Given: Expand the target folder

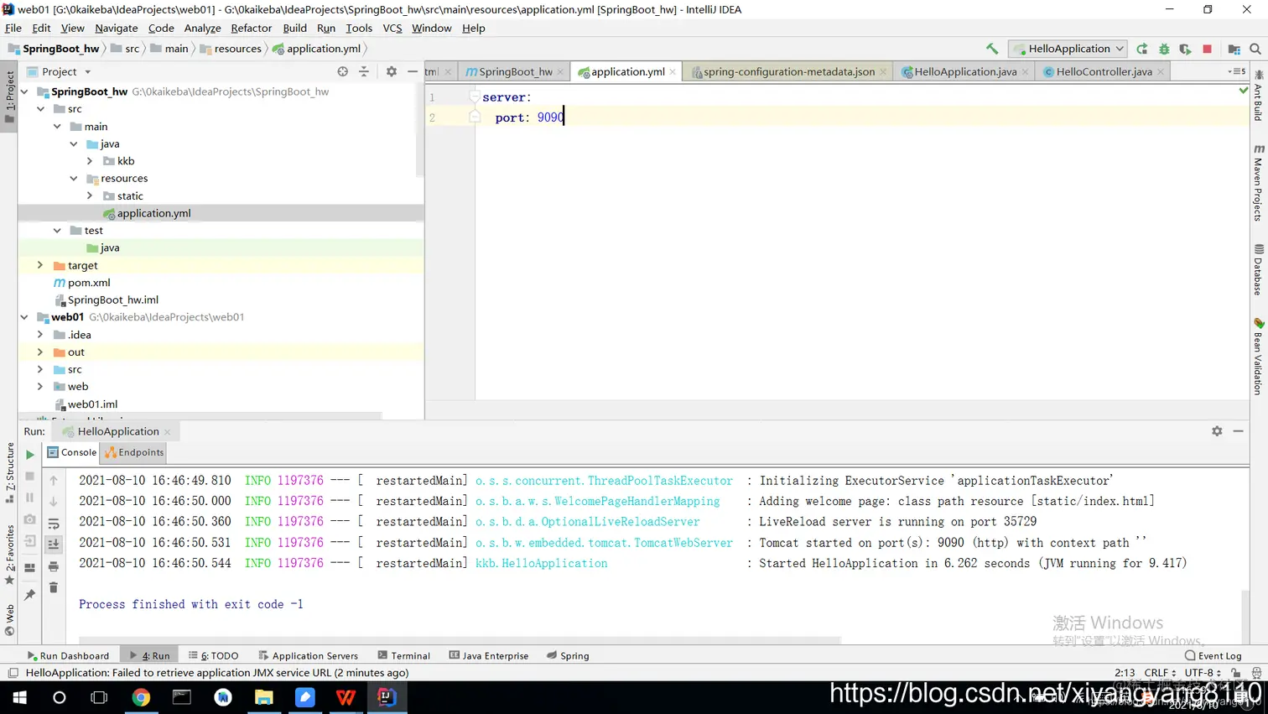Looking at the screenshot, I should pos(40,265).
